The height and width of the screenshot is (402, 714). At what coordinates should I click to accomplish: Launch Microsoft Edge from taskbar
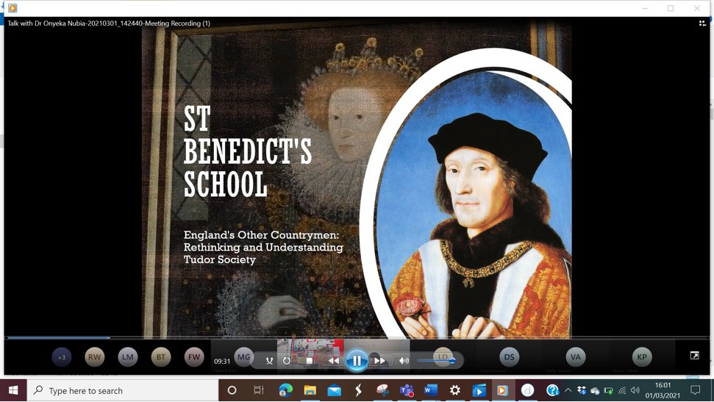pos(285,391)
